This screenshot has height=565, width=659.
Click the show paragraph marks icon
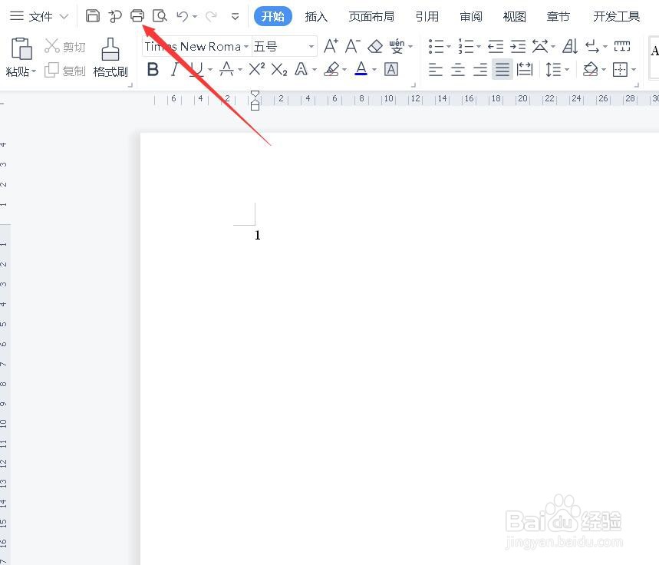click(592, 46)
